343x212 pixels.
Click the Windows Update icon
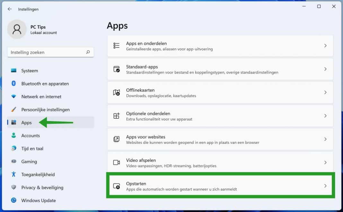tap(13, 200)
